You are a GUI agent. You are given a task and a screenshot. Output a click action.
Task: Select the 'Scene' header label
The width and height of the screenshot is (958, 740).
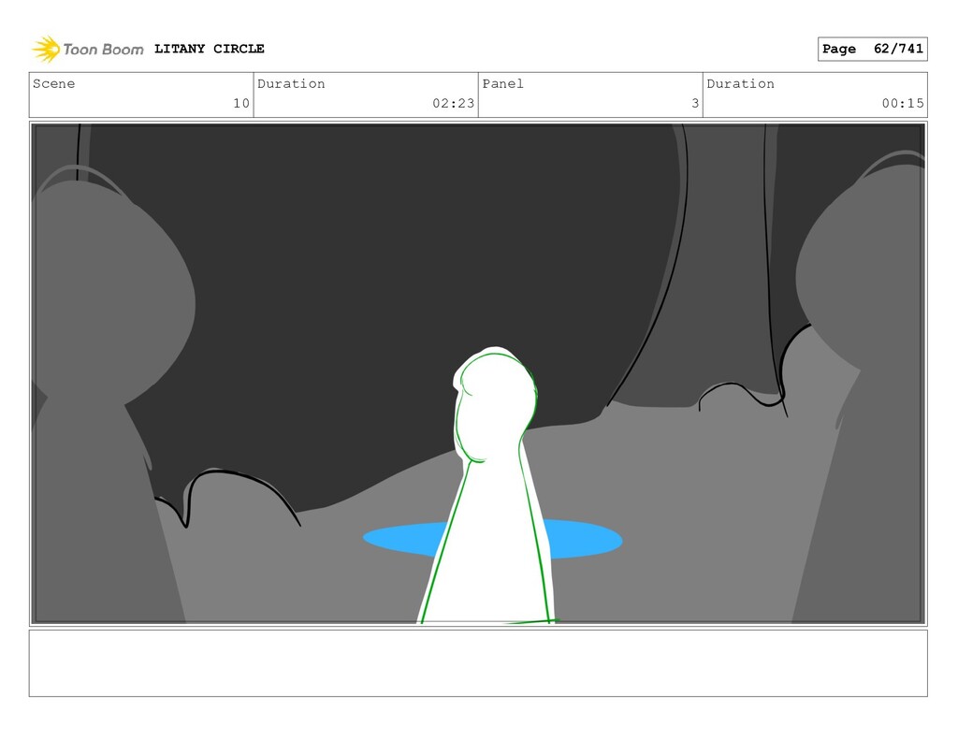click(53, 83)
